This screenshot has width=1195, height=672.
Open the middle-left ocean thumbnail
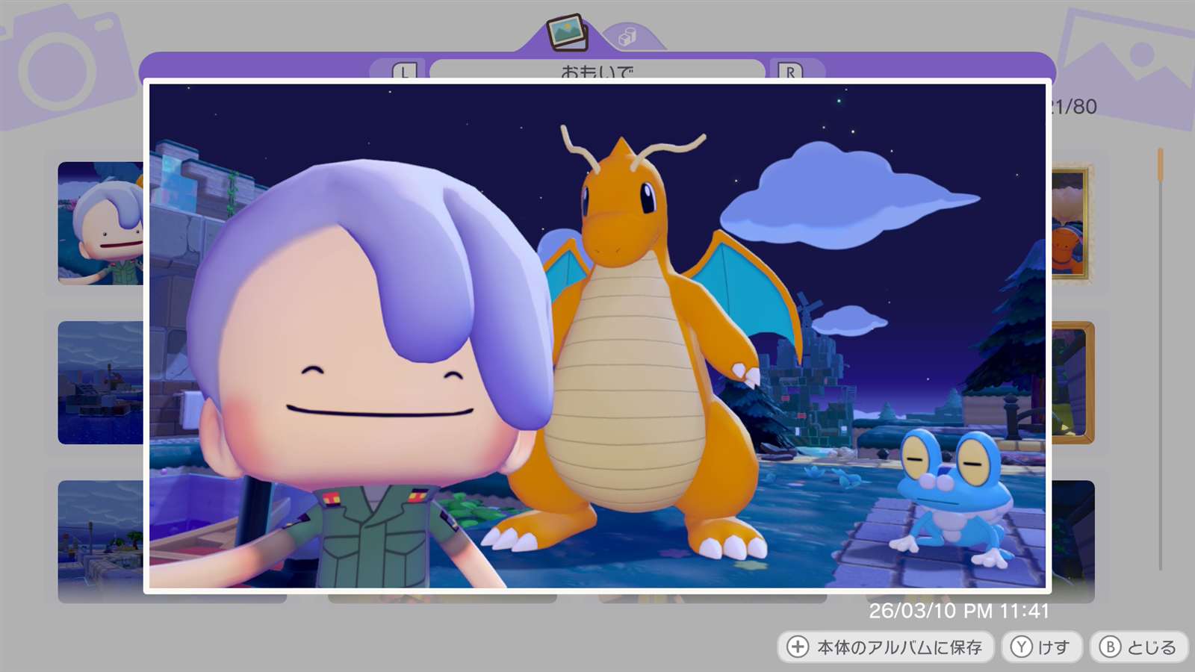pos(100,382)
